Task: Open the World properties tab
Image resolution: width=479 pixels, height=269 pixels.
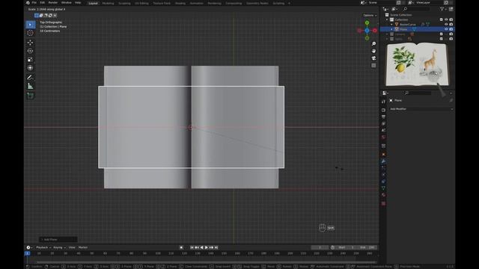Action: (x=383, y=137)
